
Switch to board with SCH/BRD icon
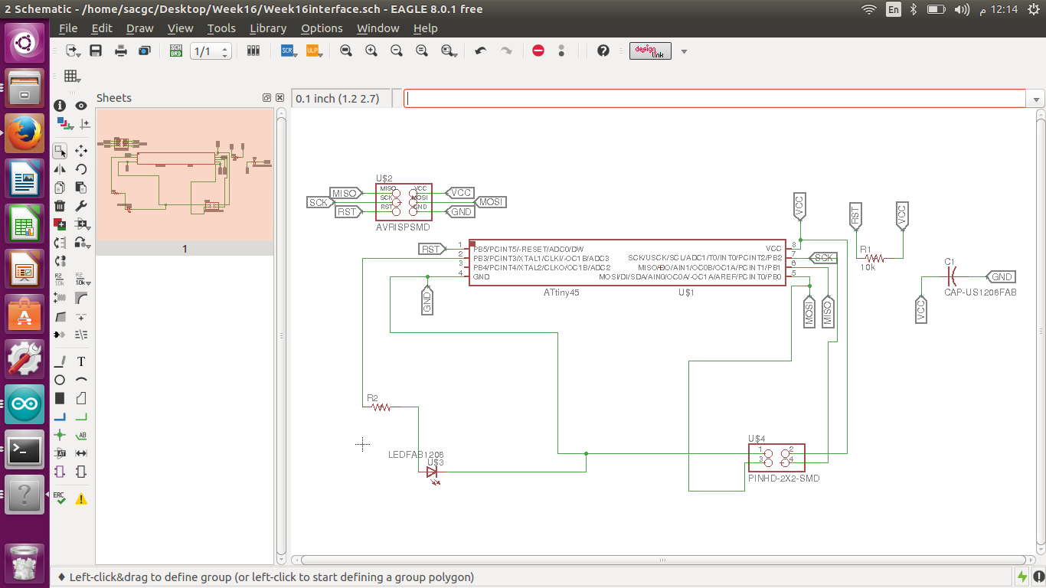point(176,51)
